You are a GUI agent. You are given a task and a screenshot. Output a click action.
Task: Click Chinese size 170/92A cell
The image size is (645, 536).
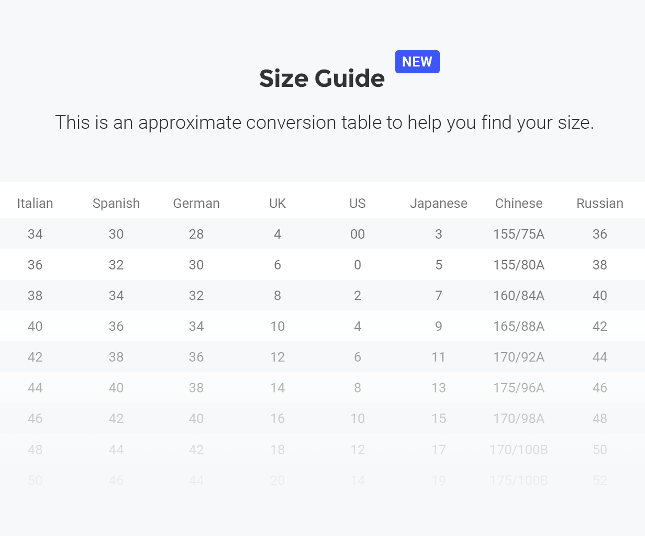[x=519, y=357]
